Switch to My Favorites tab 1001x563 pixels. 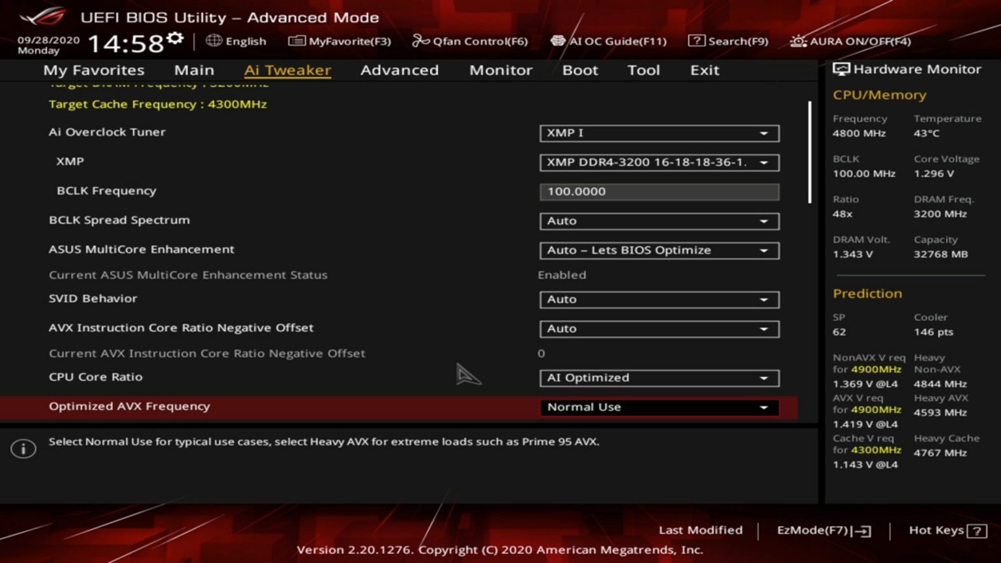(94, 70)
